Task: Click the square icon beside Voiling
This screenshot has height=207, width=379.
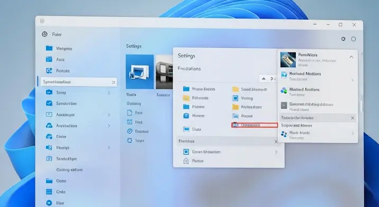Action: (236, 98)
